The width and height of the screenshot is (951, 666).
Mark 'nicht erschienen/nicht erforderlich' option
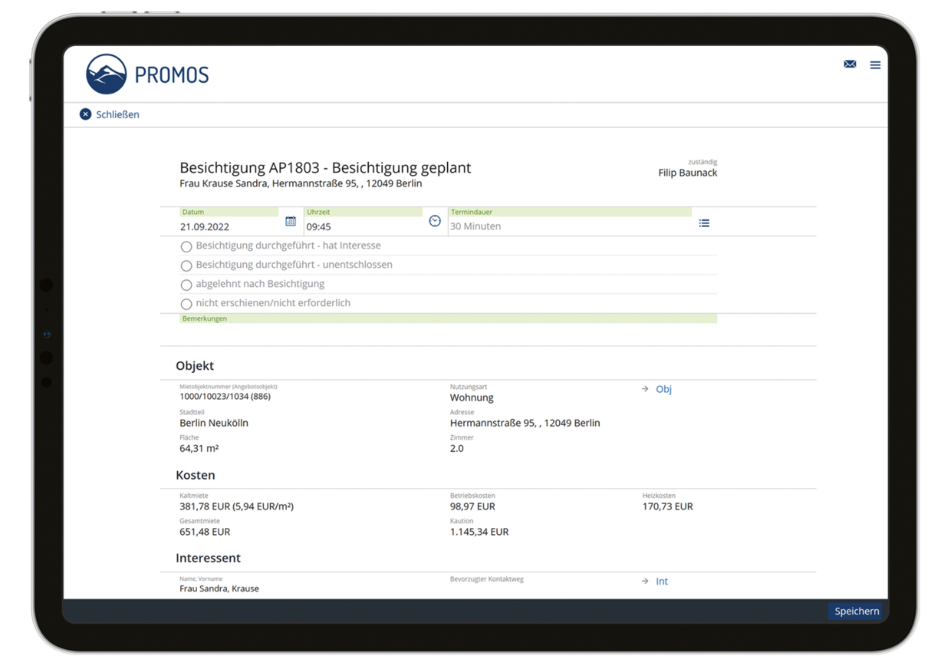click(x=186, y=305)
